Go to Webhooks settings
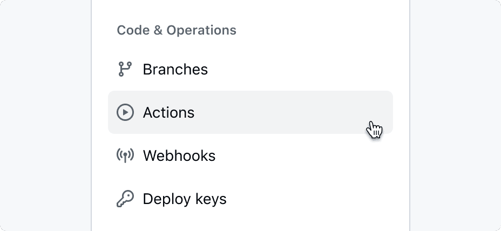Viewport: 501px width, 231px height. click(179, 156)
